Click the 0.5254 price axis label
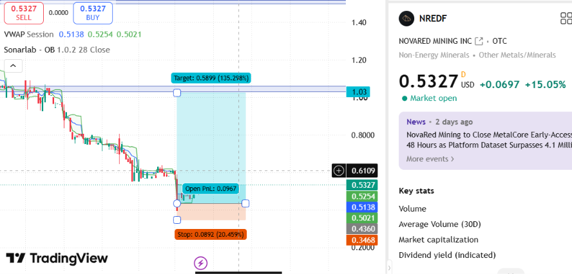 pyautogui.click(x=361, y=196)
